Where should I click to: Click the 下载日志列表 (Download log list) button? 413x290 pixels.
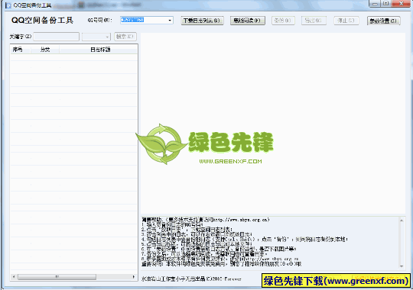click(x=202, y=21)
